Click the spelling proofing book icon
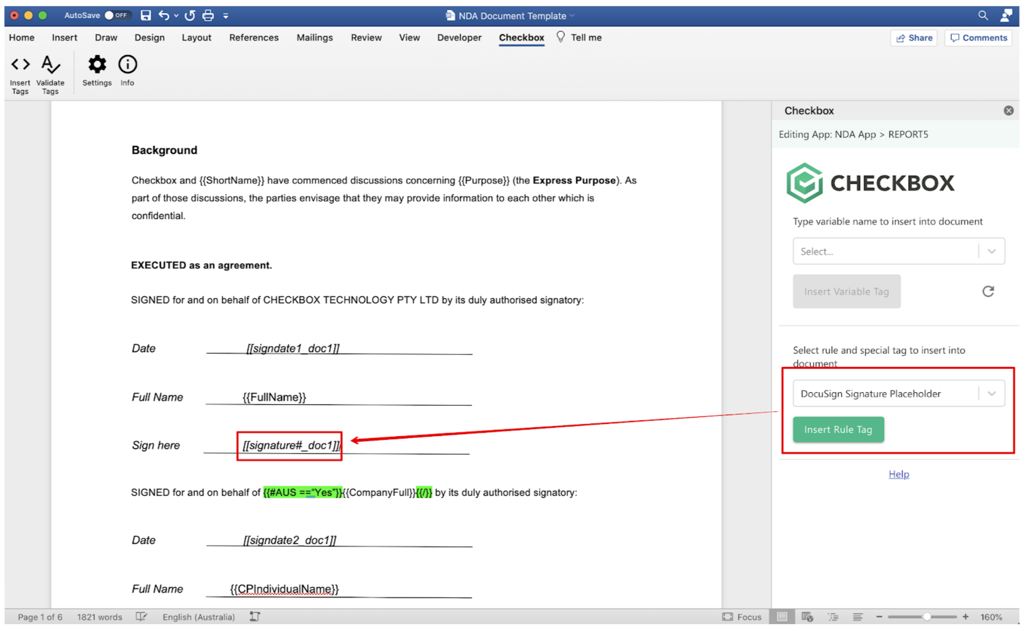Viewport: 1022px width, 629px height. point(141,616)
